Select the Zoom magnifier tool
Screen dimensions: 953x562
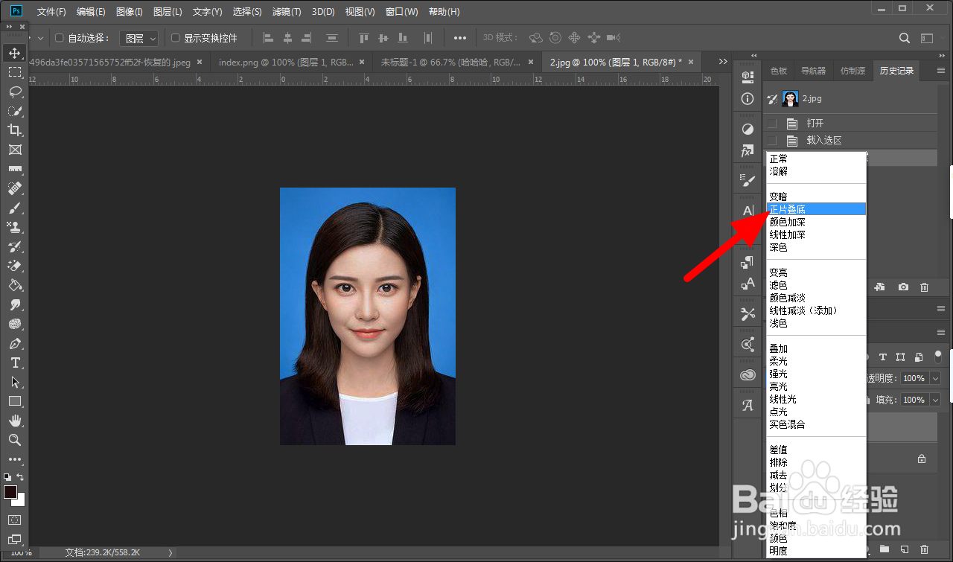tap(15, 440)
